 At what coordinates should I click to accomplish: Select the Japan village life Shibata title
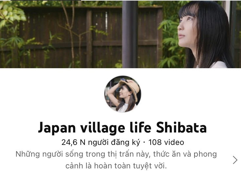point(122,128)
